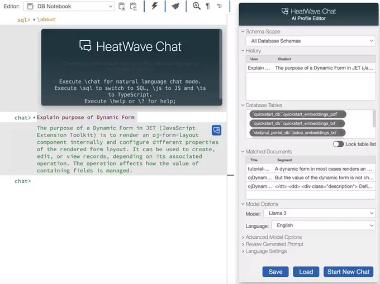
Task: Open the Model Llama 3 dropdown
Action: coord(320,213)
